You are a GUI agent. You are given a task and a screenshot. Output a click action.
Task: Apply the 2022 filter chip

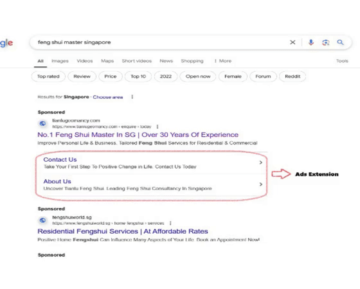tap(166, 76)
